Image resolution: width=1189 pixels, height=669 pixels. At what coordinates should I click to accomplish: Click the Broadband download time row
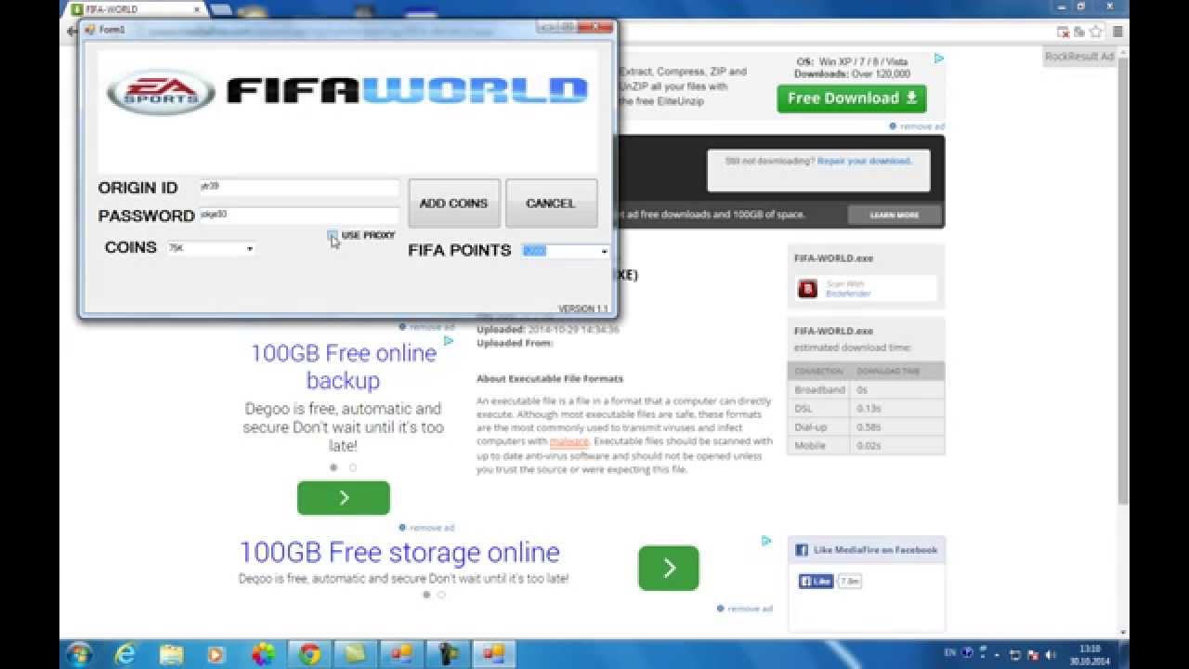click(x=867, y=390)
